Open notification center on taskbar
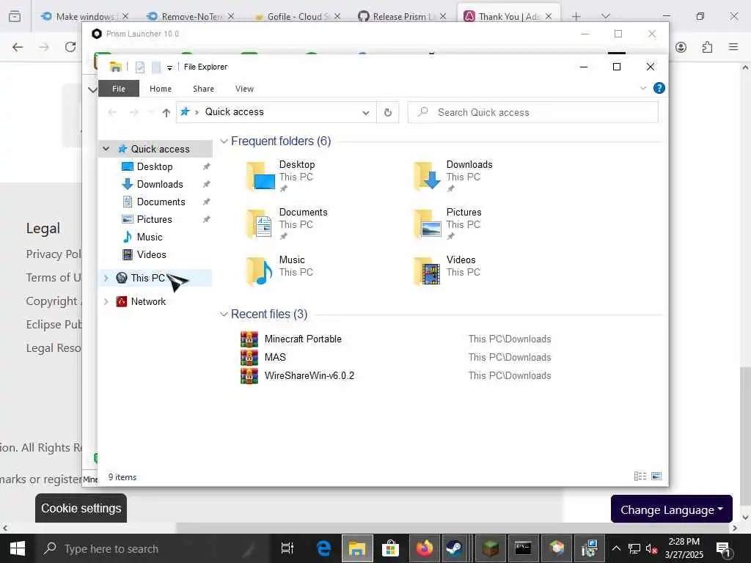 [x=723, y=548]
